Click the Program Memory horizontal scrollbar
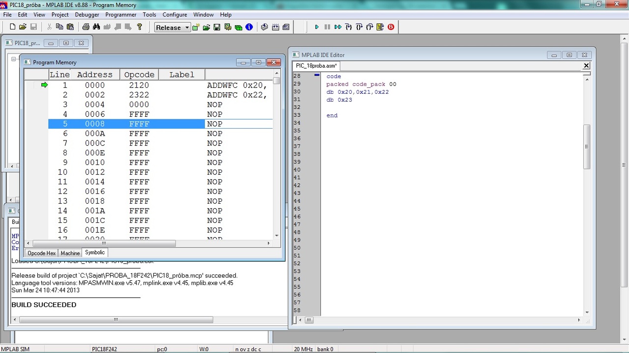The height and width of the screenshot is (353, 629). point(104,244)
